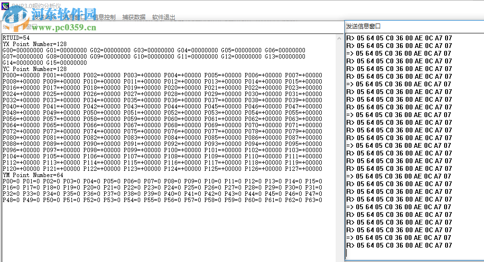Viewport: 484px width, 262px height.
Task: Click the G00=00000000 value
Action: coord(23,50)
